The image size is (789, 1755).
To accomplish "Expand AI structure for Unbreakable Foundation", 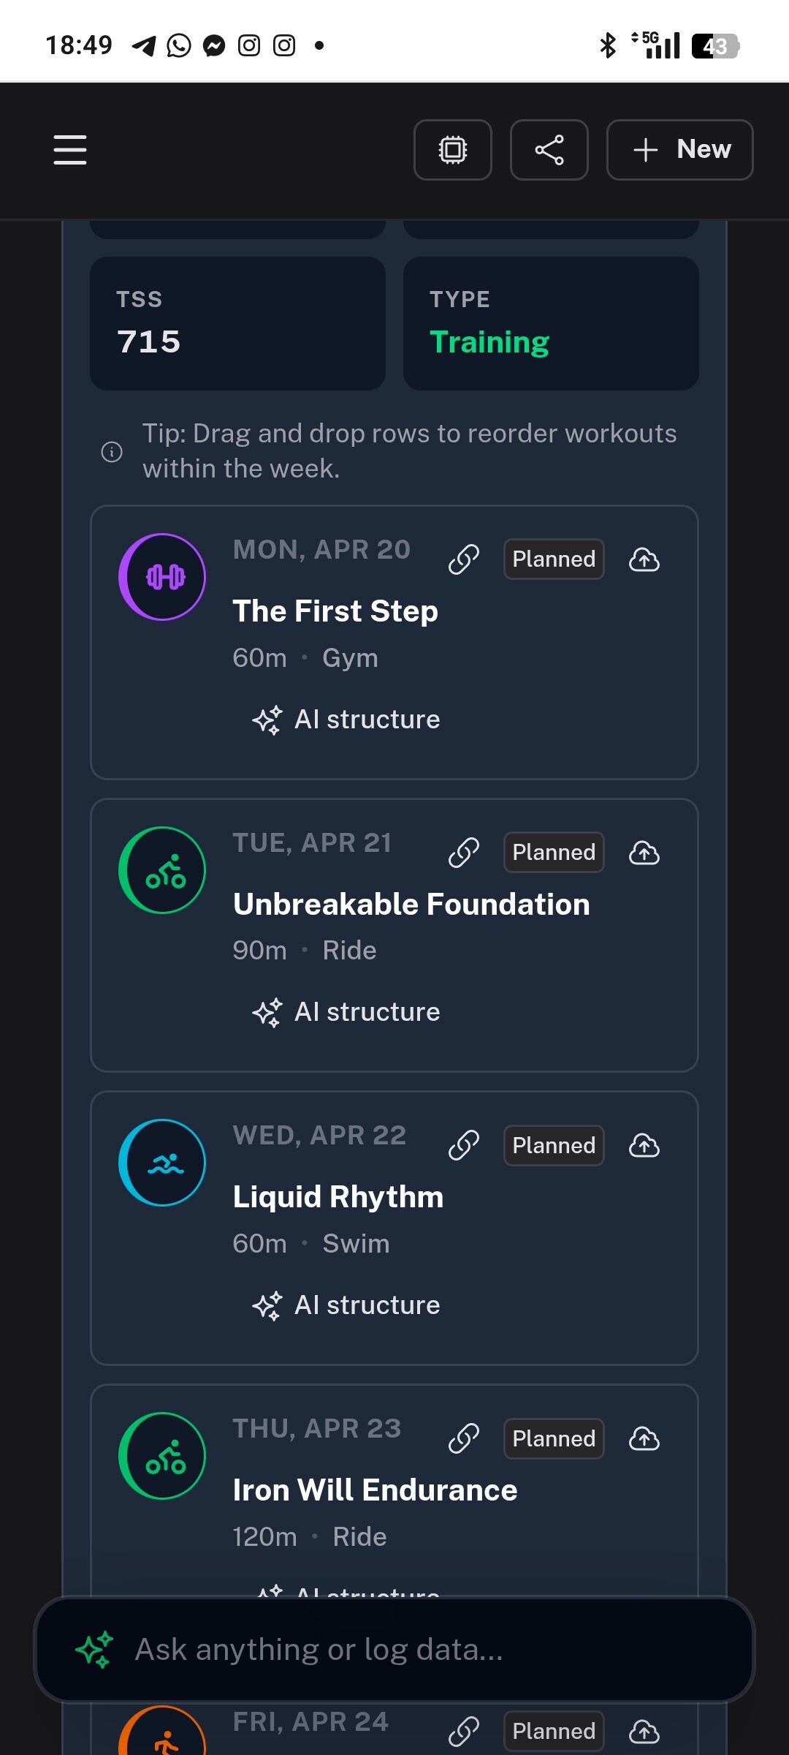I will pos(347,1012).
